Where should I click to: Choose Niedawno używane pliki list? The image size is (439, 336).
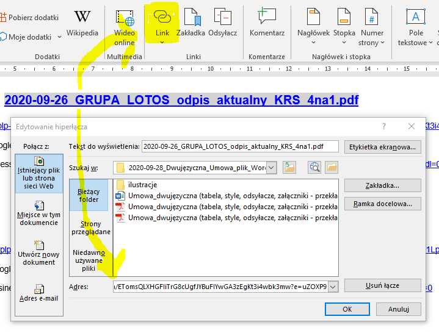89,260
